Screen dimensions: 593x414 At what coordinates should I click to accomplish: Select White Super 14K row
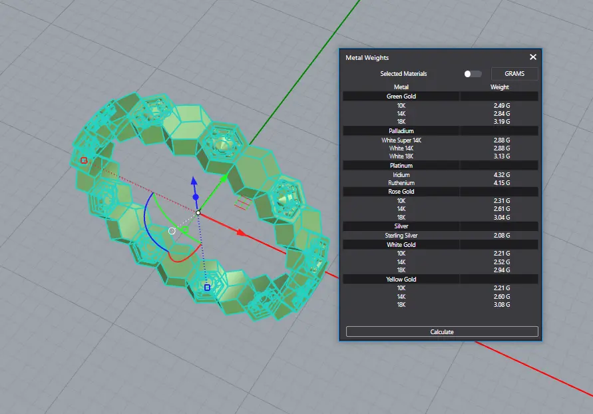pyautogui.click(x=441, y=140)
